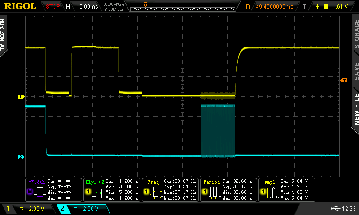Screen dimensions: 359x215
Task: Select the channel 2 2.00 V scale label
Action: [91, 209]
